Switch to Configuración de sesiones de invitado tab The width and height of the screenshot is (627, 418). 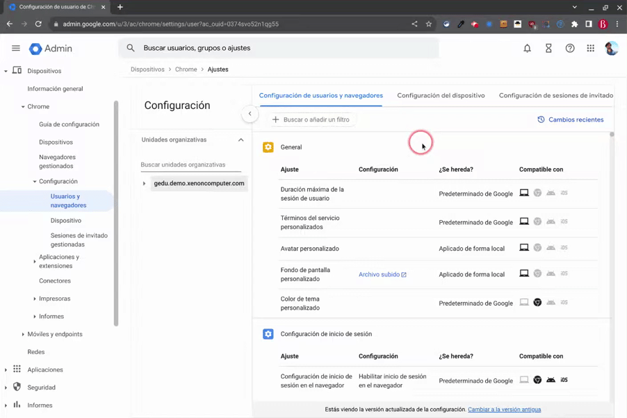[555, 96]
